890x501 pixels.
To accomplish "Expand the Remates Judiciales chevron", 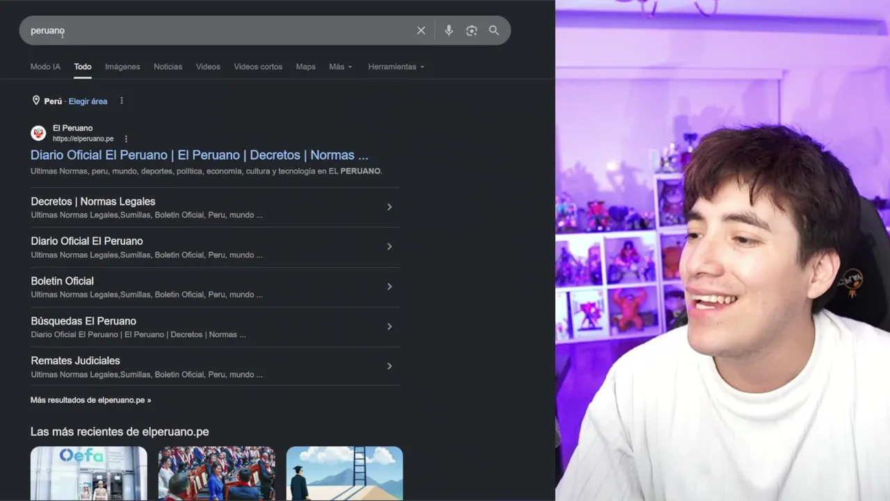I will click(389, 366).
